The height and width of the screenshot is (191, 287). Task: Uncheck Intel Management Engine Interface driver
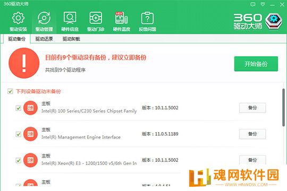tap(18, 134)
